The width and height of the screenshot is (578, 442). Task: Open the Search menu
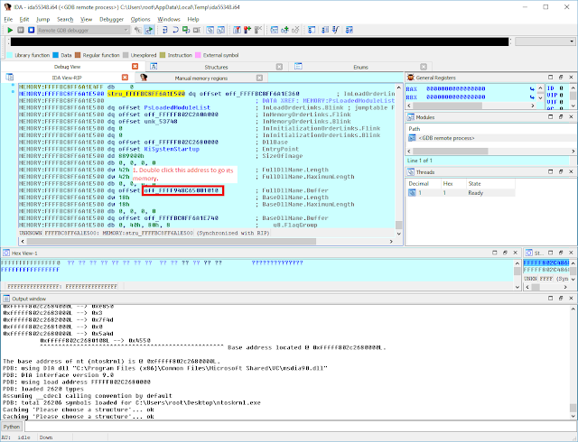coord(65,19)
